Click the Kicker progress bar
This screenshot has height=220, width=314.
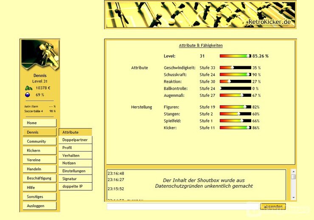[x=235, y=128]
